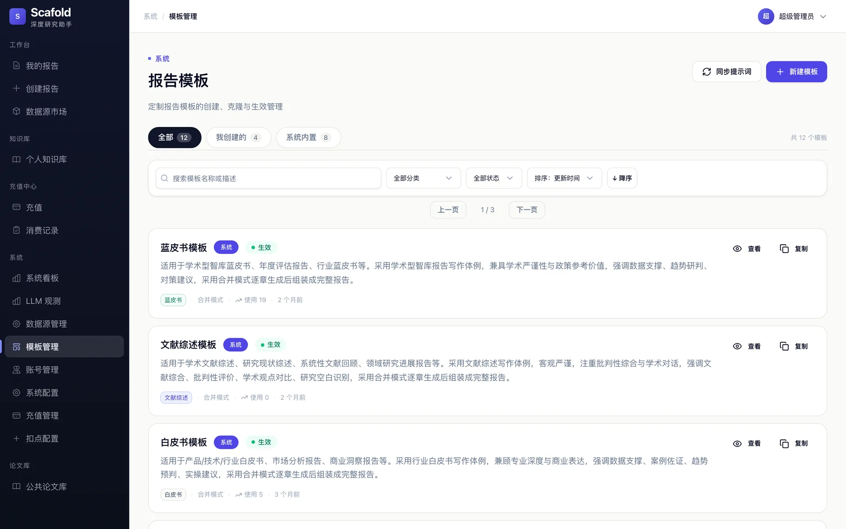View the 文献综述模板 via eye icon
The height and width of the screenshot is (529, 846).
(737, 346)
